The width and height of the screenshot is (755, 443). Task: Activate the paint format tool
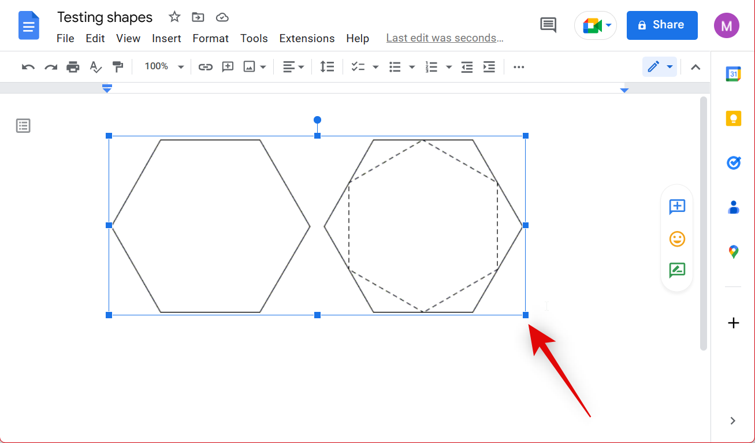pyautogui.click(x=118, y=67)
